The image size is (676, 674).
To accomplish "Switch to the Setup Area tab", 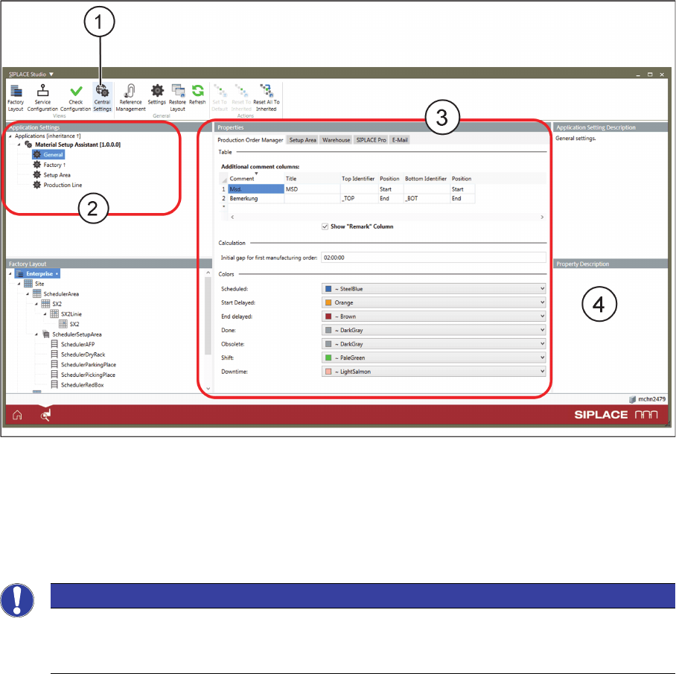I will 303,140.
